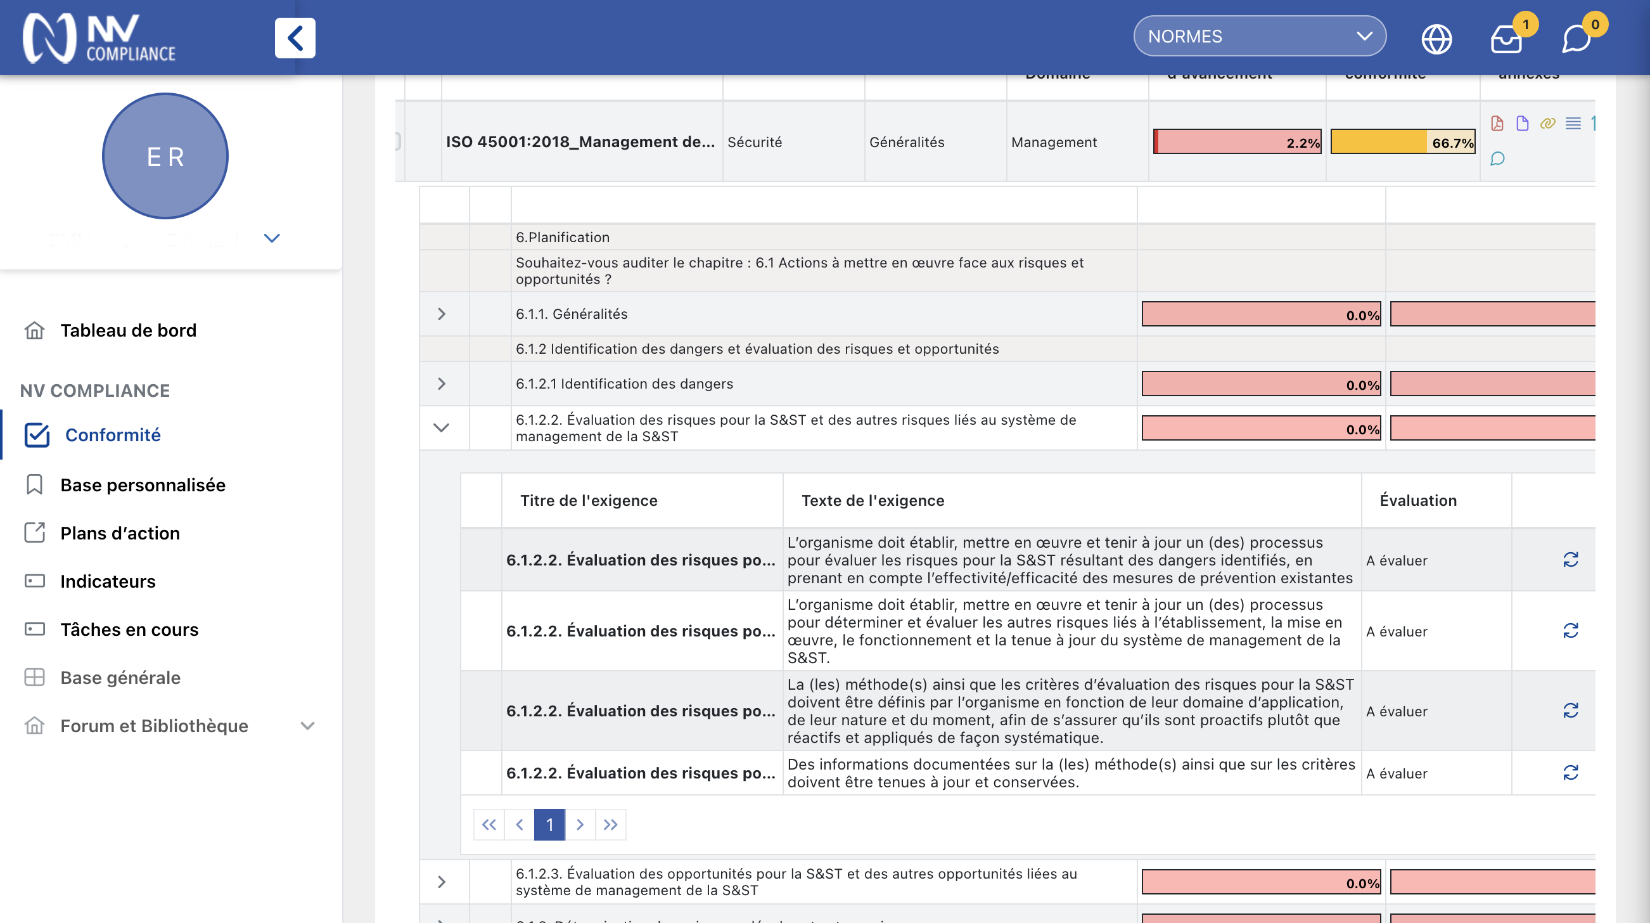The width and height of the screenshot is (1650, 923).
Task: Open Tableau de bord menu item
Action: pyautogui.click(x=128, y=330)
